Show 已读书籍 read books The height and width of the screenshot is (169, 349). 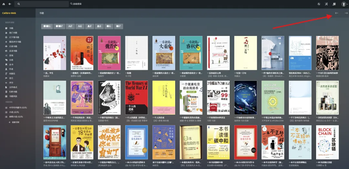11,46
